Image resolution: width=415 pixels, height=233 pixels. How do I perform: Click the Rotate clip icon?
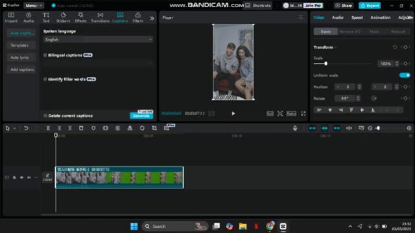142,128
